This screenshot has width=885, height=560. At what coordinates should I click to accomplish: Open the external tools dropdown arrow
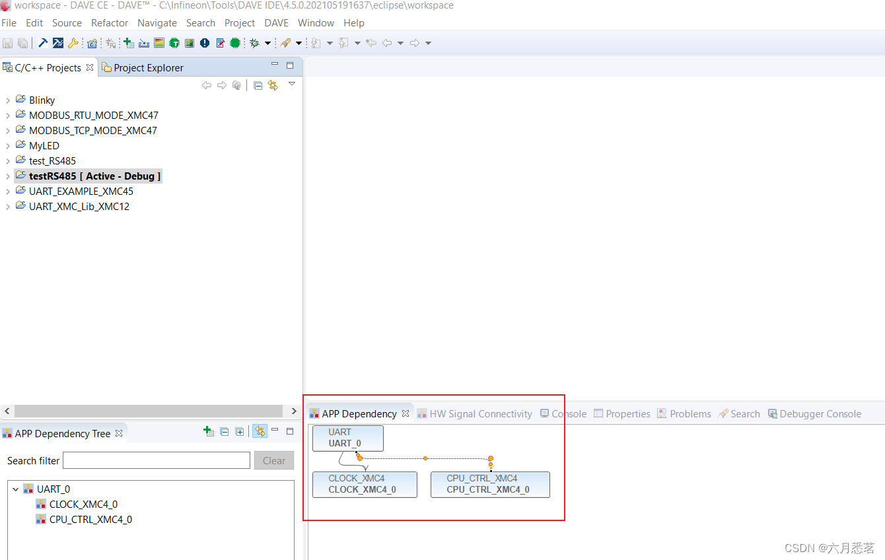pos(299,43)
